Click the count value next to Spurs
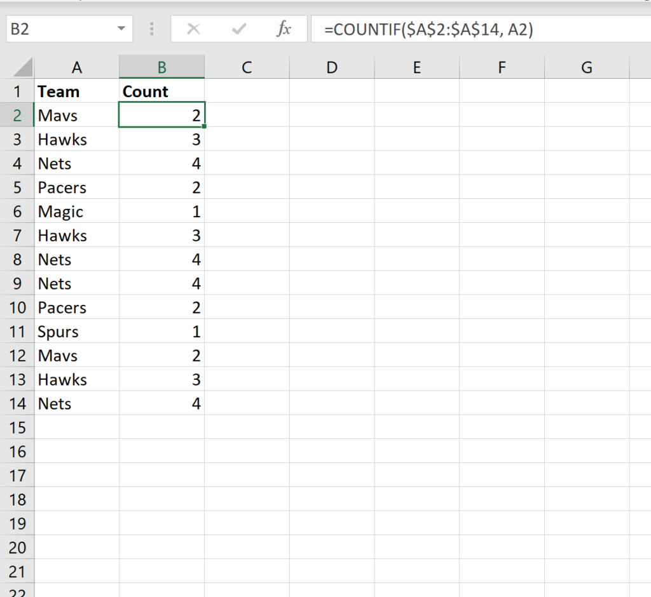The height and width of the screenshot is (597, 651). tap(161, 332)
